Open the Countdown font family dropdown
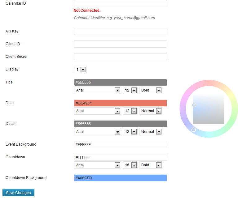Screen dimensions: 238x200 pos(97,165)
